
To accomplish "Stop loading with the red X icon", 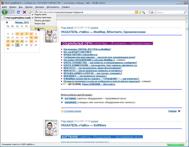I will tap(25, 12).
